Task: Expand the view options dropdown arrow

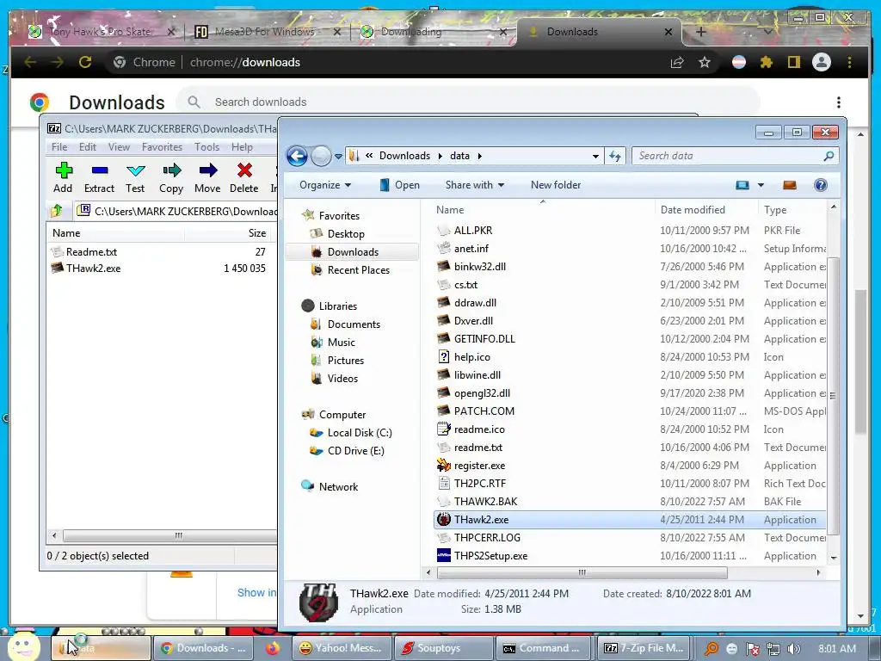Action: click(x=761, y=185)
